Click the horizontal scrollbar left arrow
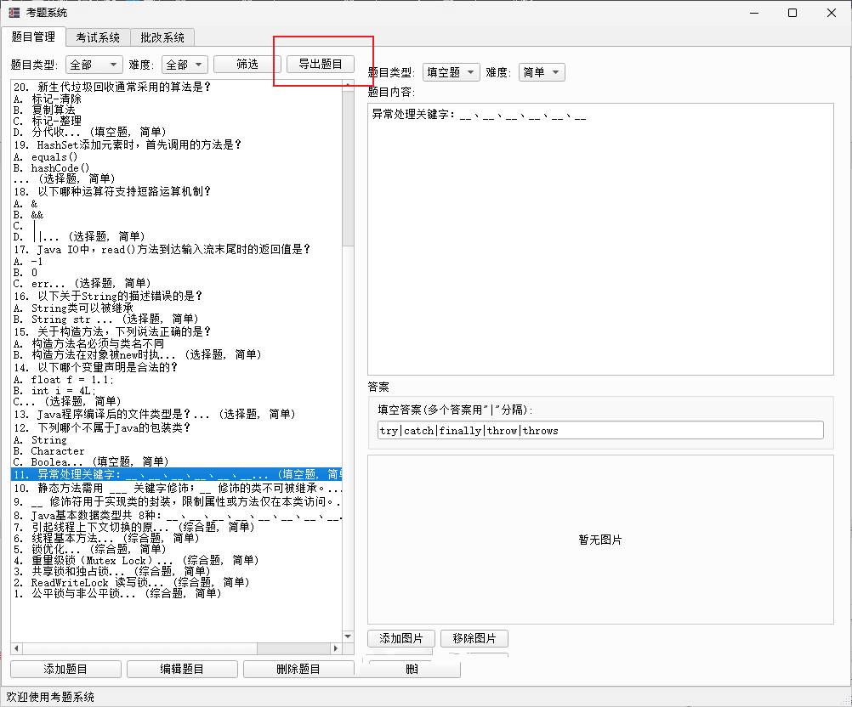The height and width of the screenshot is (707, 852). pos(16,648)
